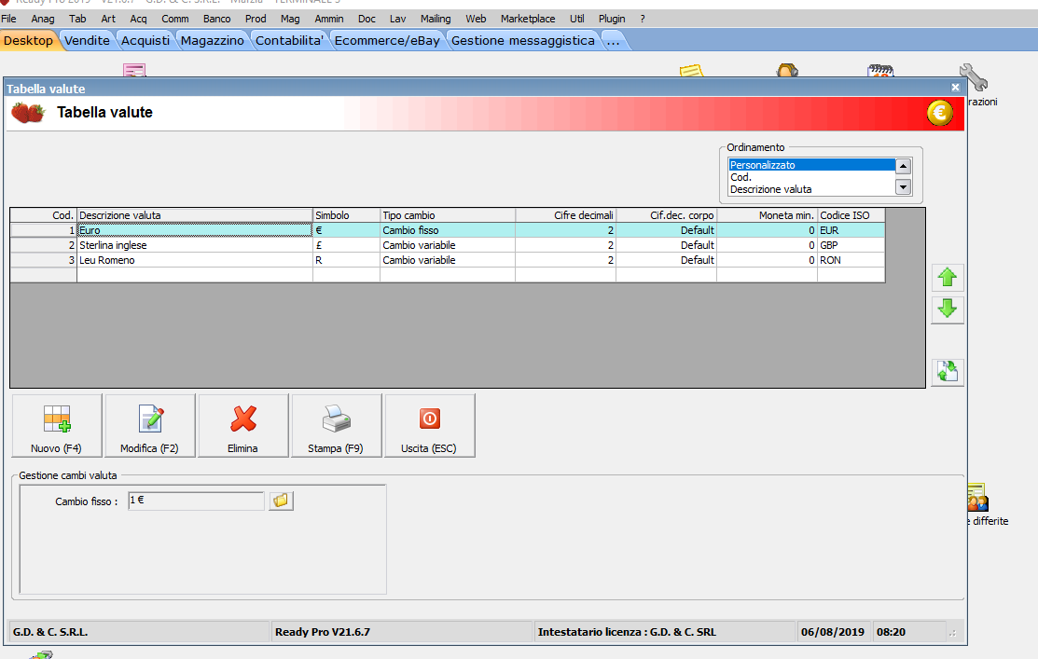Click the green move-down arrow button
The height and width of the screenshot is (659, 1038).
[x=948, y=309]
